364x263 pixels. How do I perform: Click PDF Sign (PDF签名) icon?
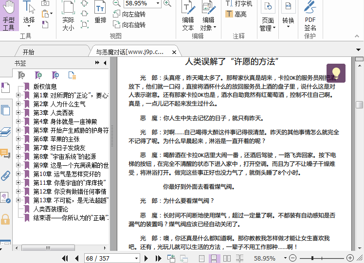[310, 16]
